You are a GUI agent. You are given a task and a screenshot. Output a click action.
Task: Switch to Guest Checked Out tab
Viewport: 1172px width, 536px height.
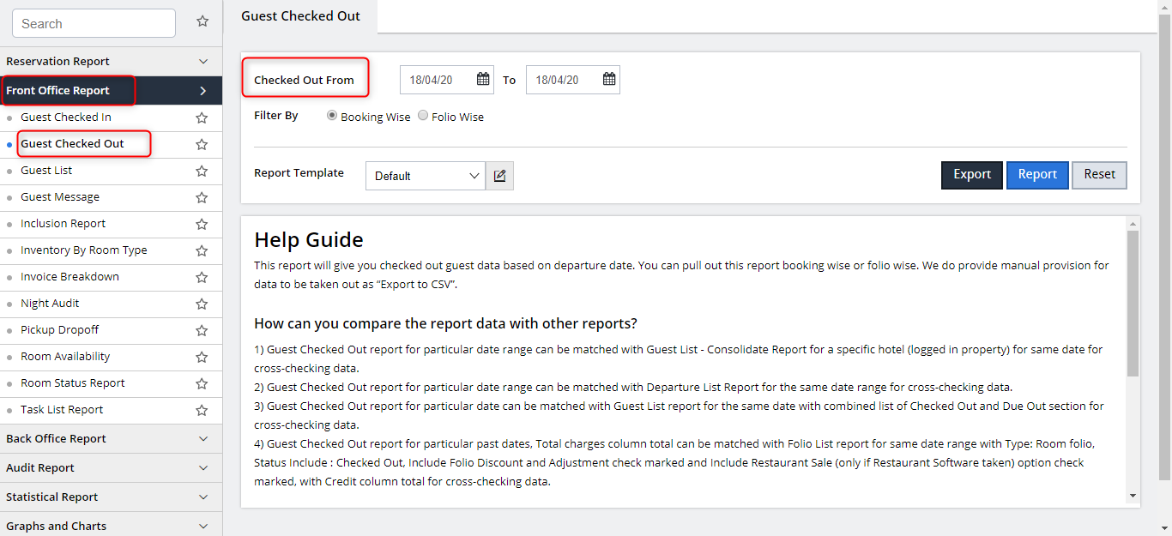coord(300,16)
